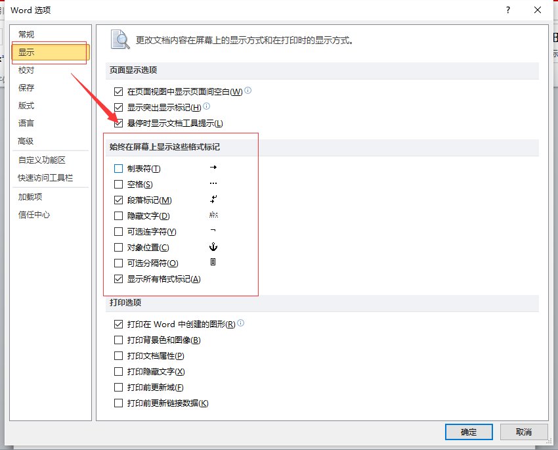The image size is (558, 450).
Task: Click the info icon next to 打印在 Word 中创建的图形
Action: [242, 323]
